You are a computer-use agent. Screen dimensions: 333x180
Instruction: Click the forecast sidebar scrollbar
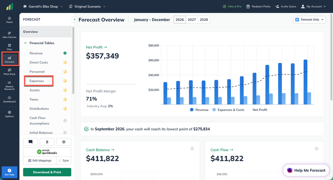click(73, 60)
